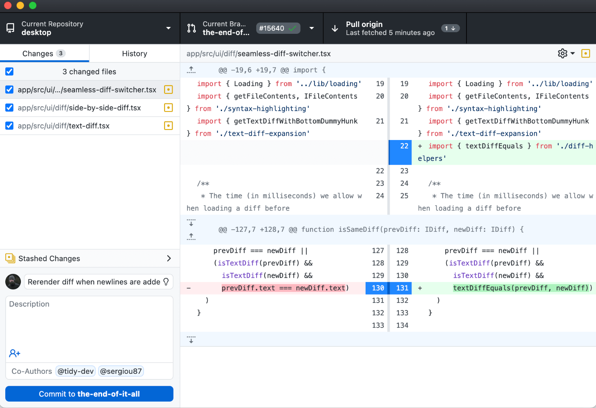Select file row app/src/ui/diff/side-by-side-diff.tsx

click(90, 108)
